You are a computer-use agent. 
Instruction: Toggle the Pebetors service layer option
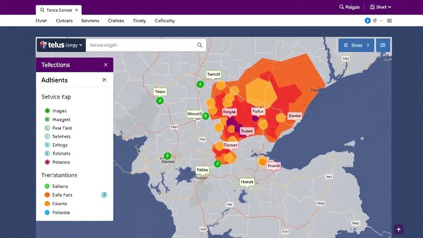[x=47, y=162]
